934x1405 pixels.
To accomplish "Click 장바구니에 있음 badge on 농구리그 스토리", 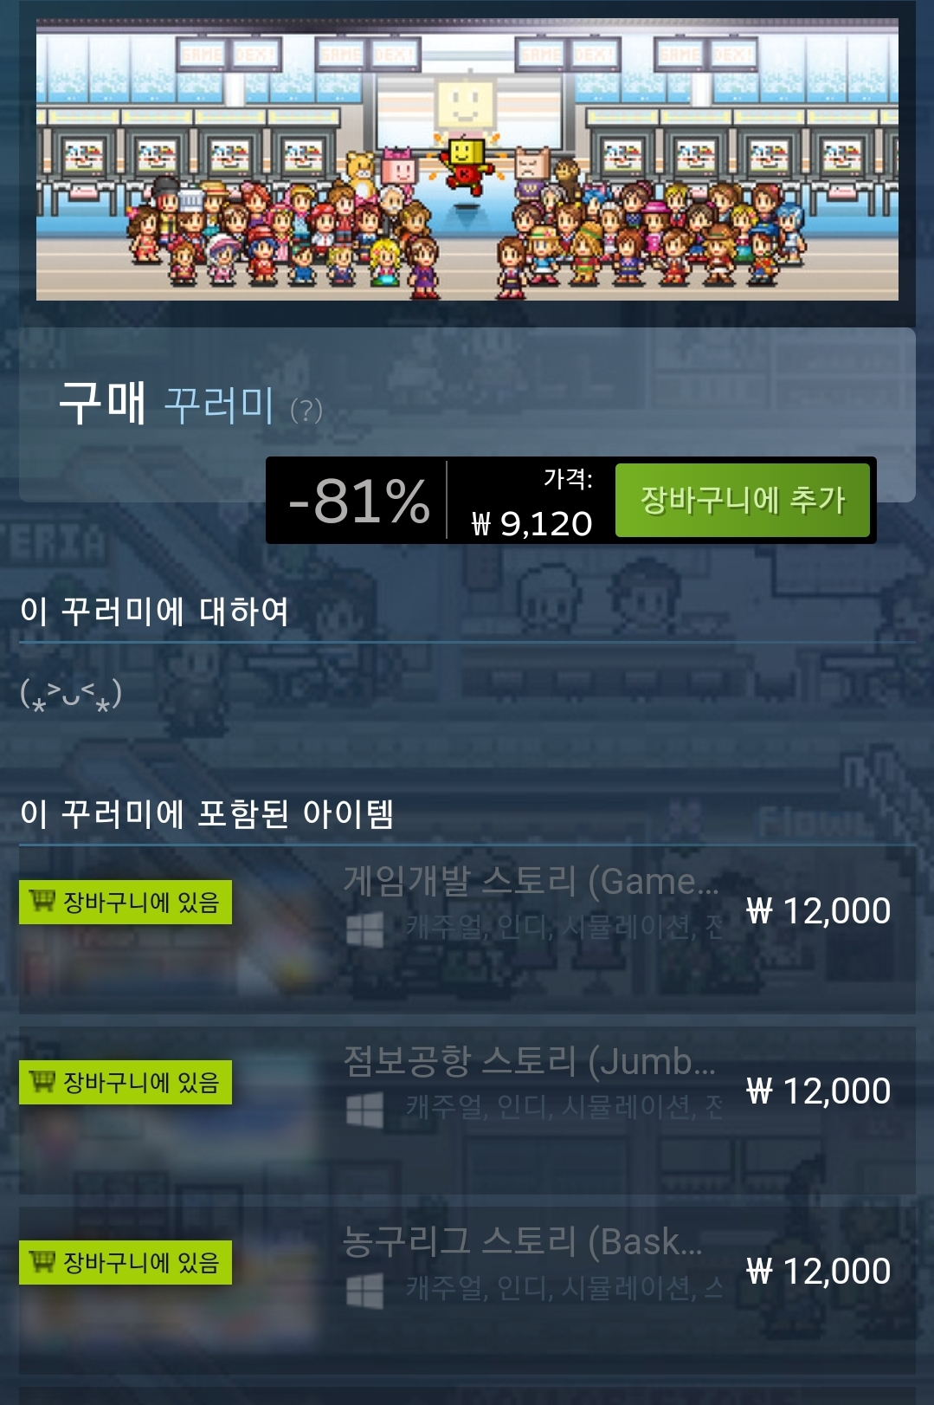I will pos(126,1262).
